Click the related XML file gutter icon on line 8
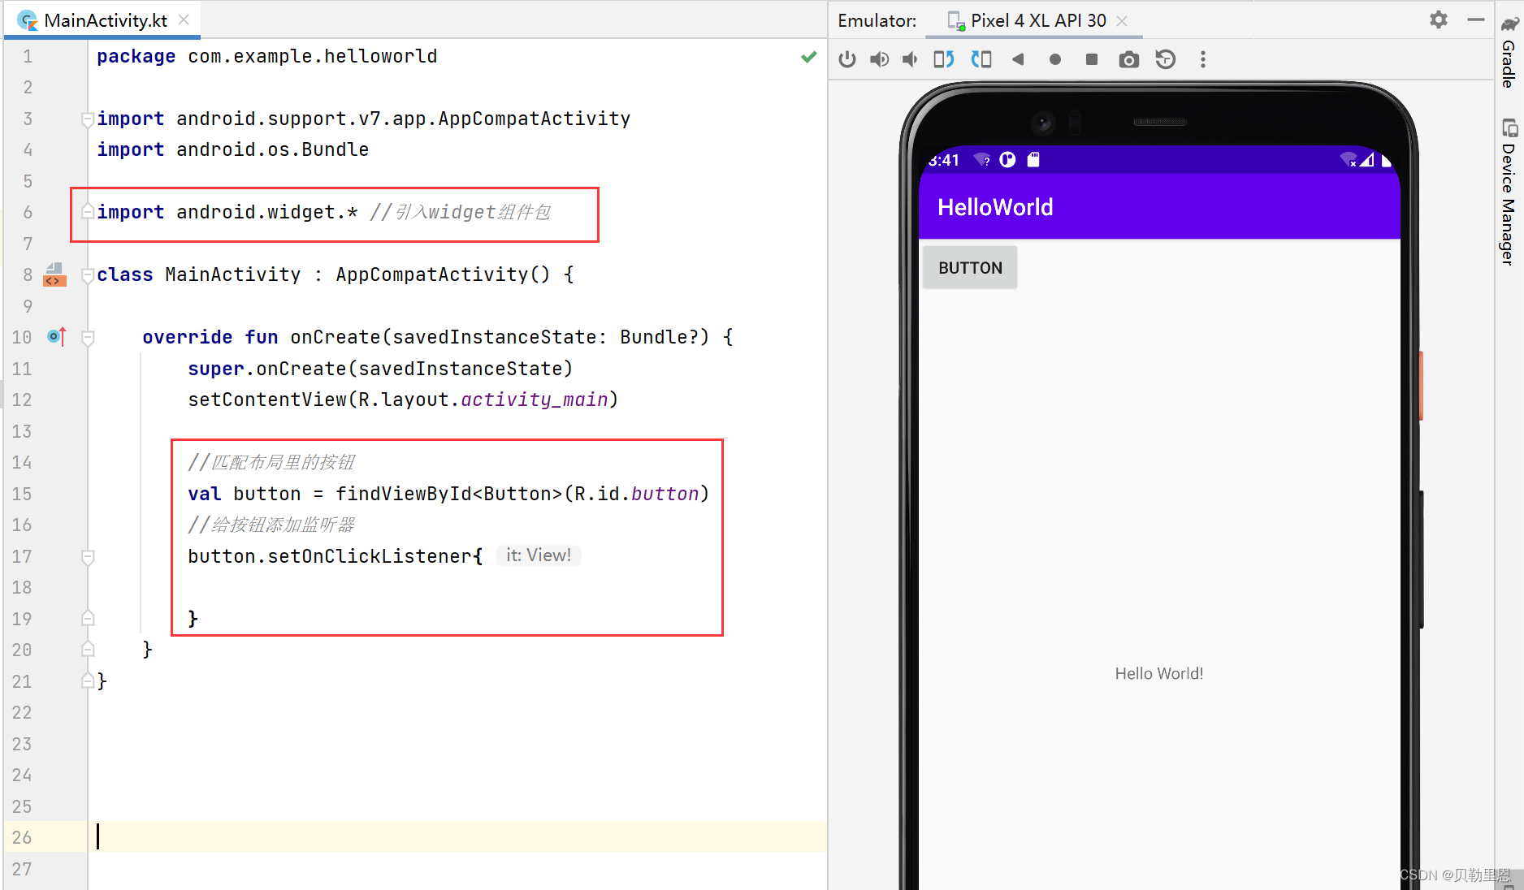This screenshot has height=890, width=1524. tap(54, 274)
